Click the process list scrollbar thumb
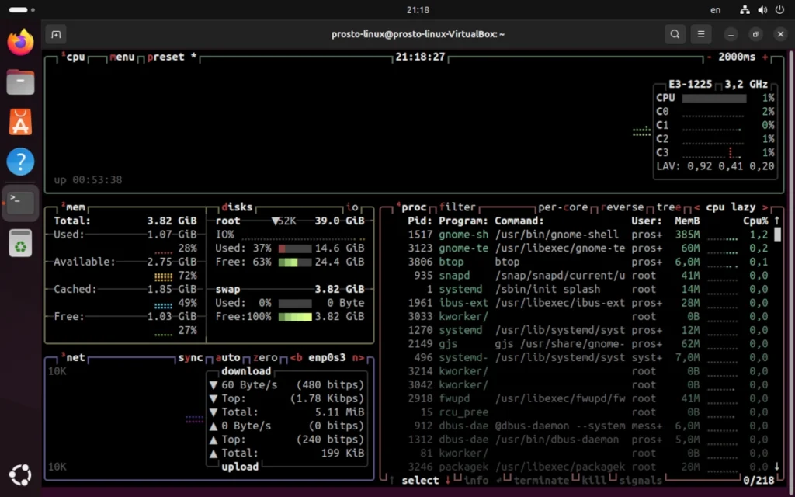Viewport: 795px width, 497px height. [777, 234]
